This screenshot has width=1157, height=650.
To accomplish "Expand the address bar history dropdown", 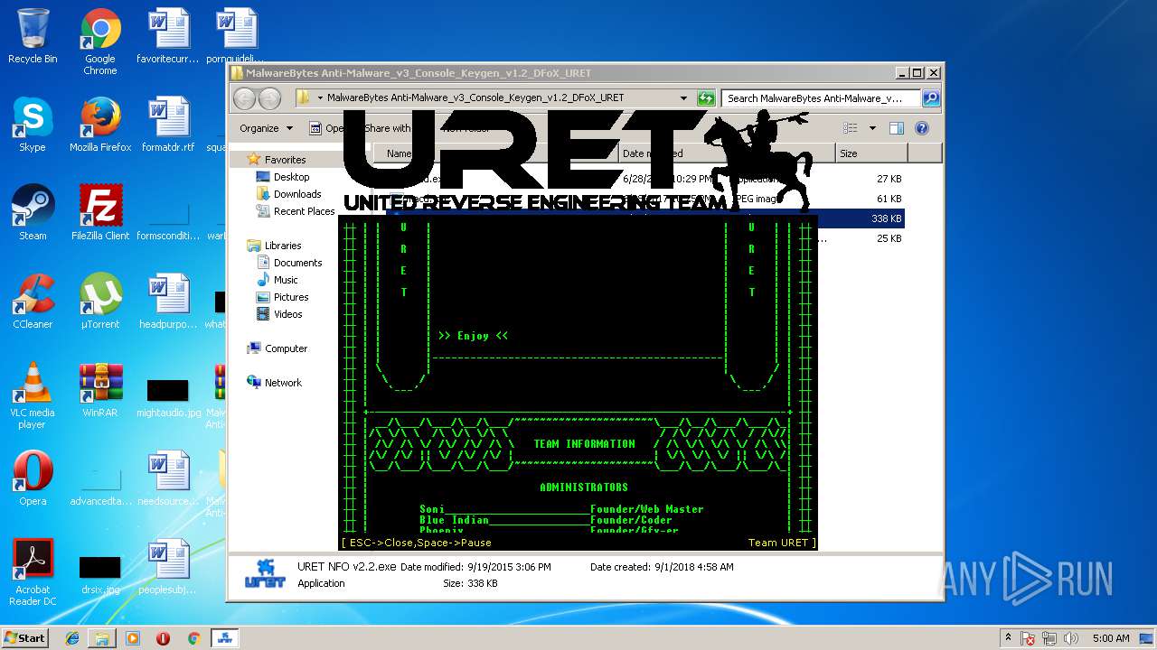I will pyautogui.click(x=683, y=97).
